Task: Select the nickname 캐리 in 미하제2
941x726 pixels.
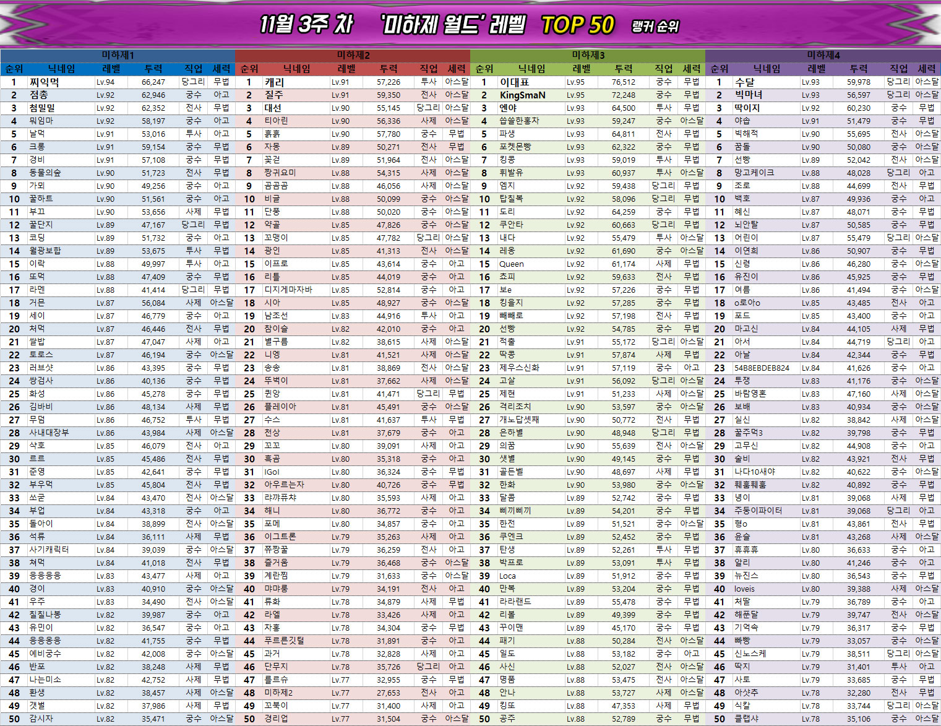Action: 274,82
